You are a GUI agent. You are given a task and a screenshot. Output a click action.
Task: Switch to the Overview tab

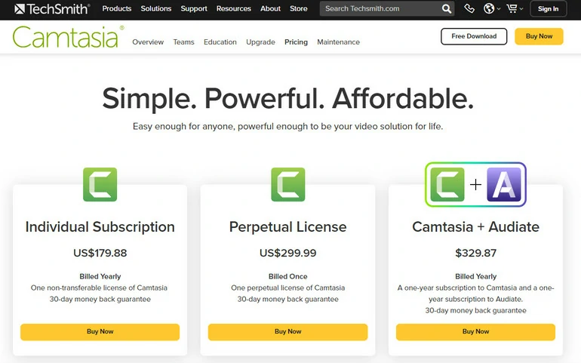point(148,42)
